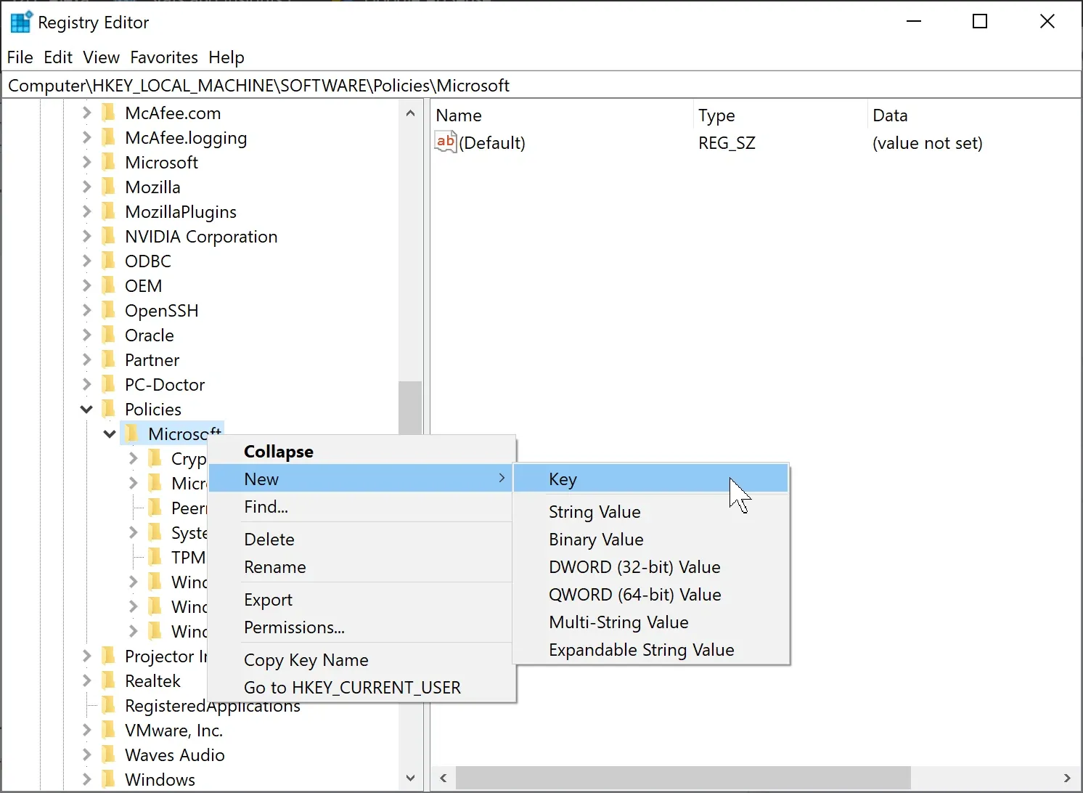Create a new DWORD (32-bit) Value

tap(650, 566)
